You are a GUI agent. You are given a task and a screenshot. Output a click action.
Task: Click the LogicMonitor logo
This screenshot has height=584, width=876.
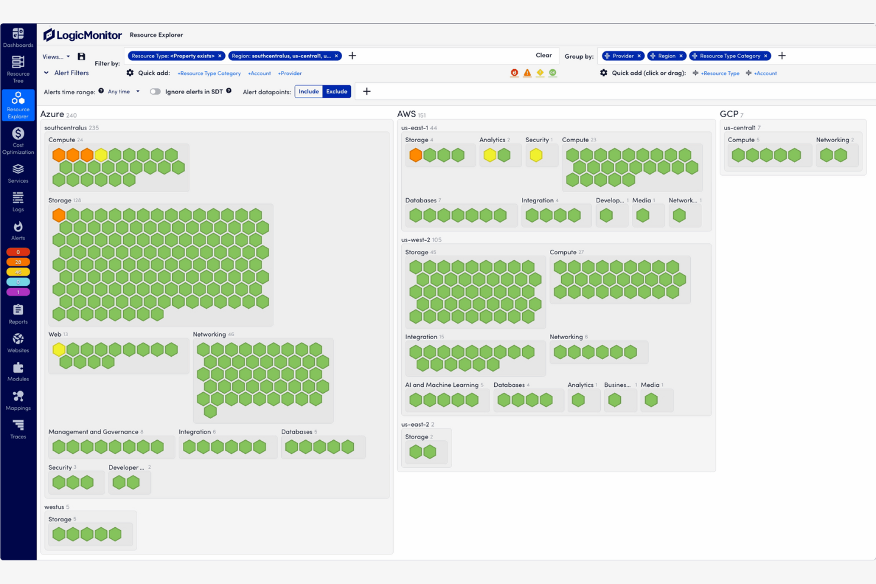82,35
